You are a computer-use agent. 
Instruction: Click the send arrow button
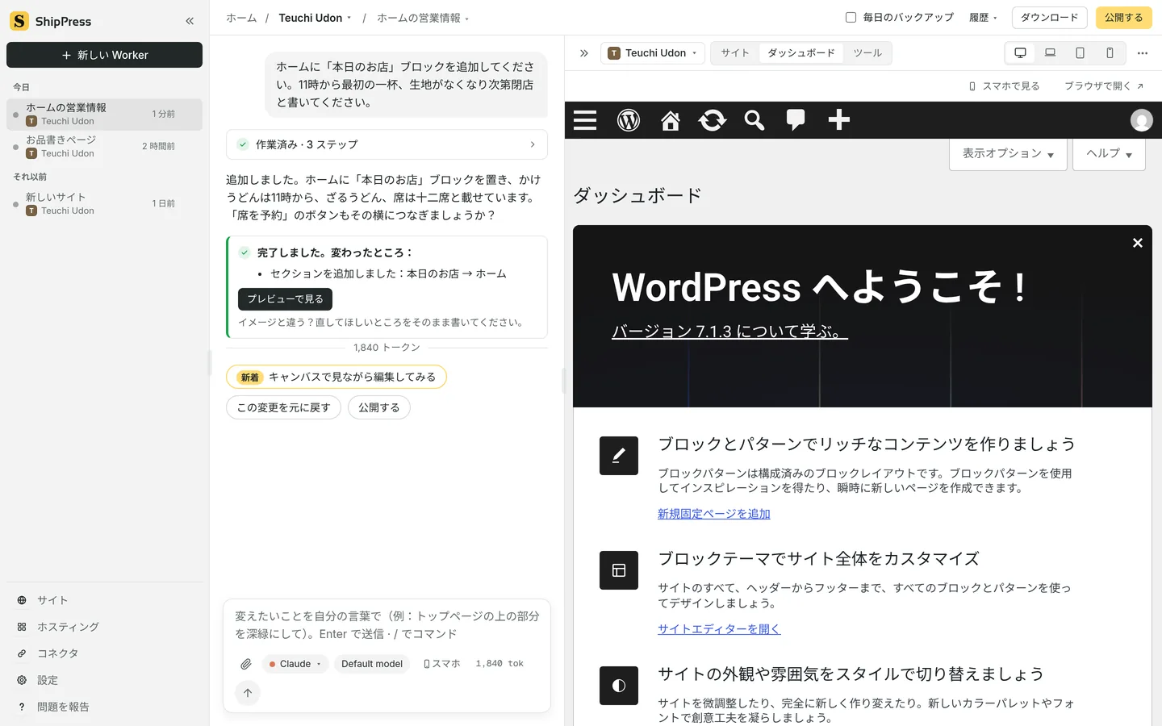(248, 693)
